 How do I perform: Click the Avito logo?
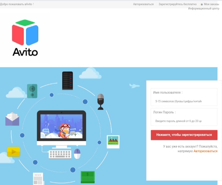[25, 38]
